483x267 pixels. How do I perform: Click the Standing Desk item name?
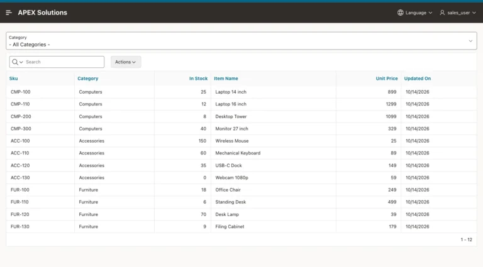click(x=231, y=202)
